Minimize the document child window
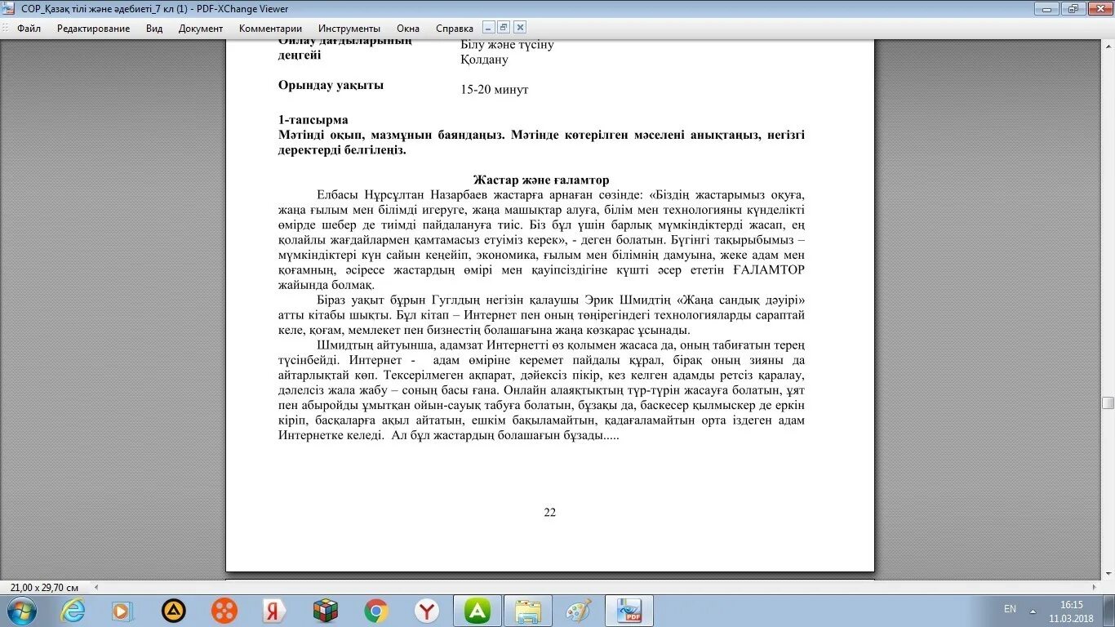 coord(488,27)
